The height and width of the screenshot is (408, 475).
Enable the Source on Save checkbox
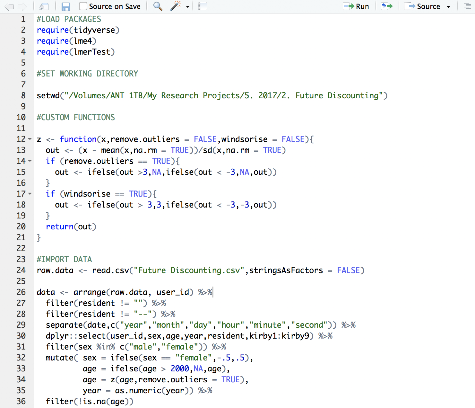click(83, 6)
